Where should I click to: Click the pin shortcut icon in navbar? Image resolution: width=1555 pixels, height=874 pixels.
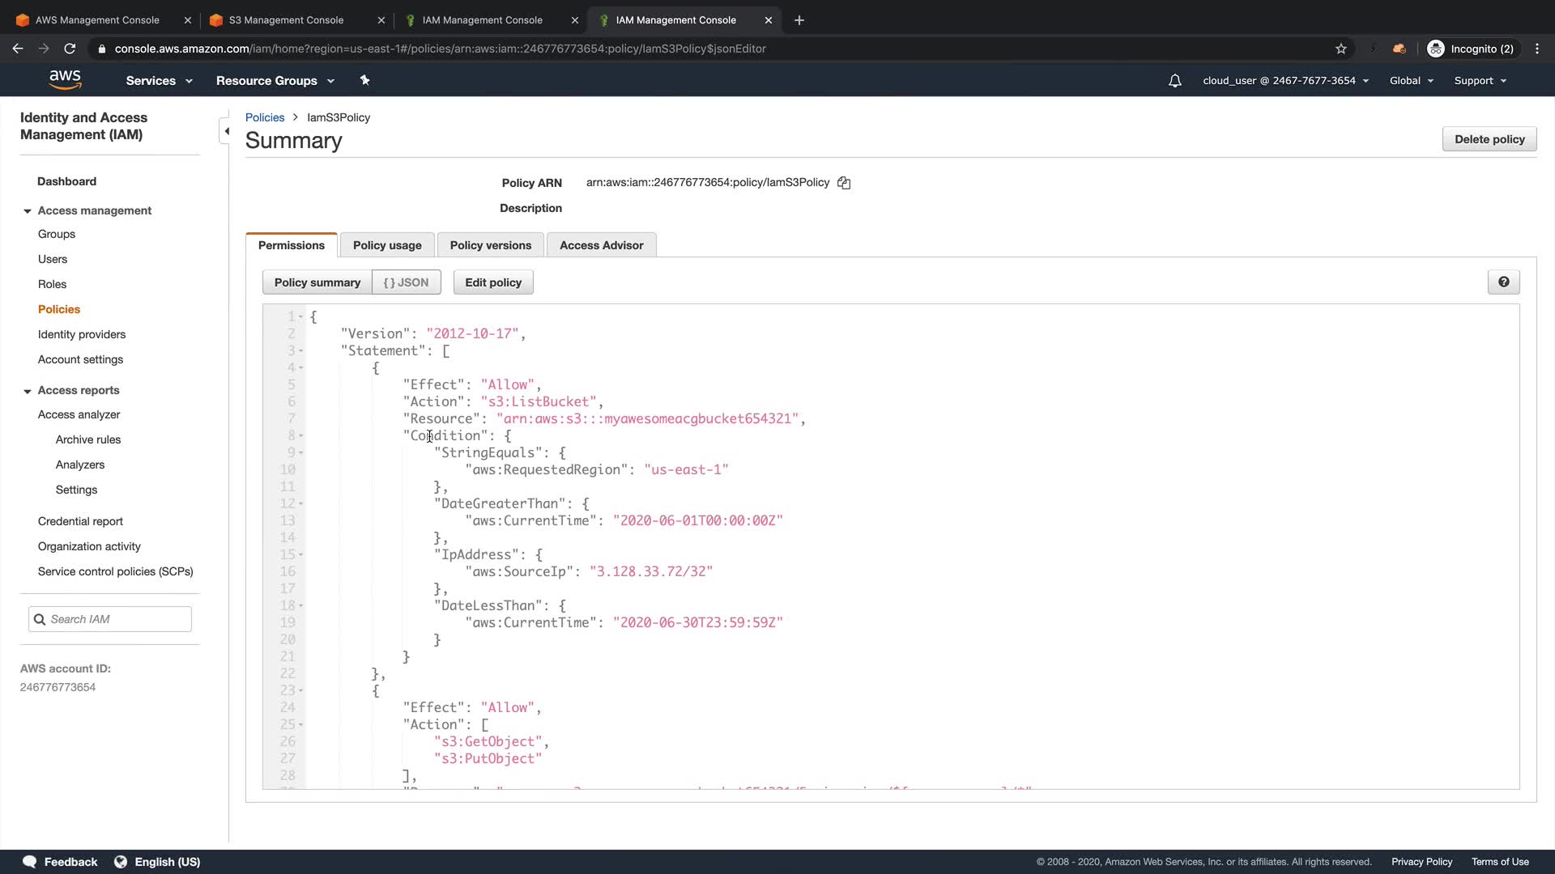[364, 80]
